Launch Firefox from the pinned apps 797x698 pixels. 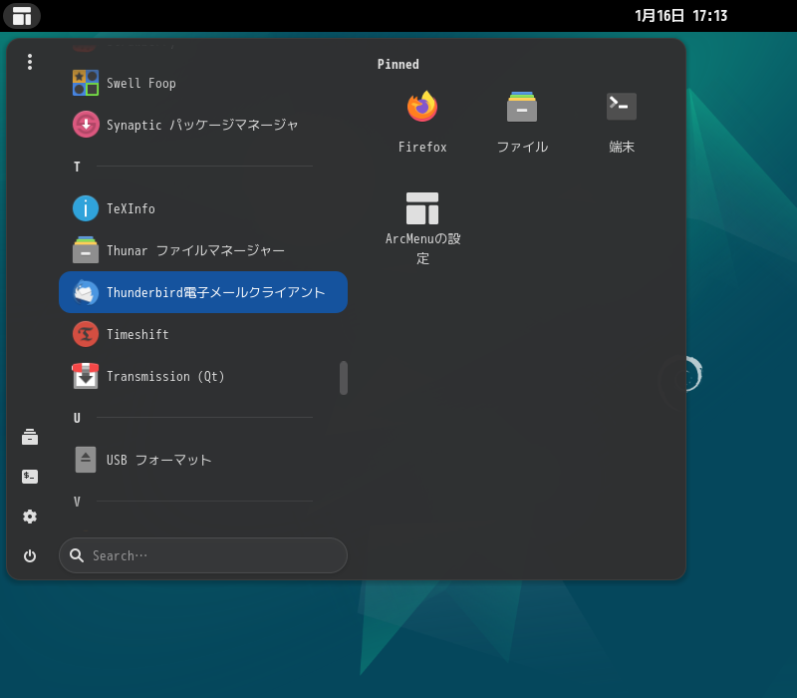421,118
